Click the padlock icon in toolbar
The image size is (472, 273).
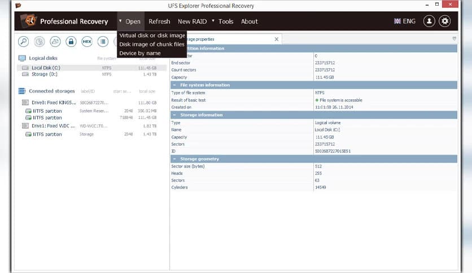[71, 41]
